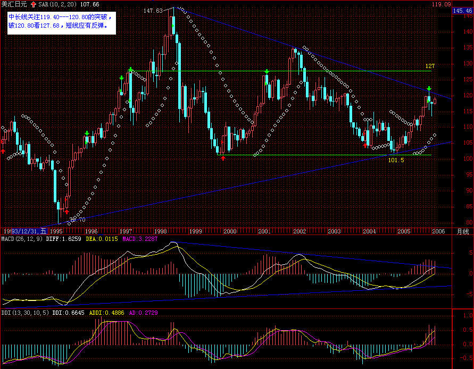Select the 2004 year label on time axis
Screen dimensions: 474x369
pos(369,231)
